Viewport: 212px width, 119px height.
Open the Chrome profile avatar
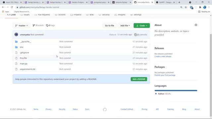(x=205, y=7)
